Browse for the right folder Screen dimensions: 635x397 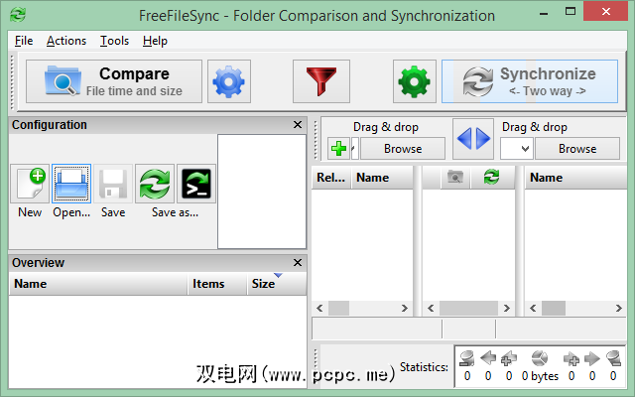(577, 149)
